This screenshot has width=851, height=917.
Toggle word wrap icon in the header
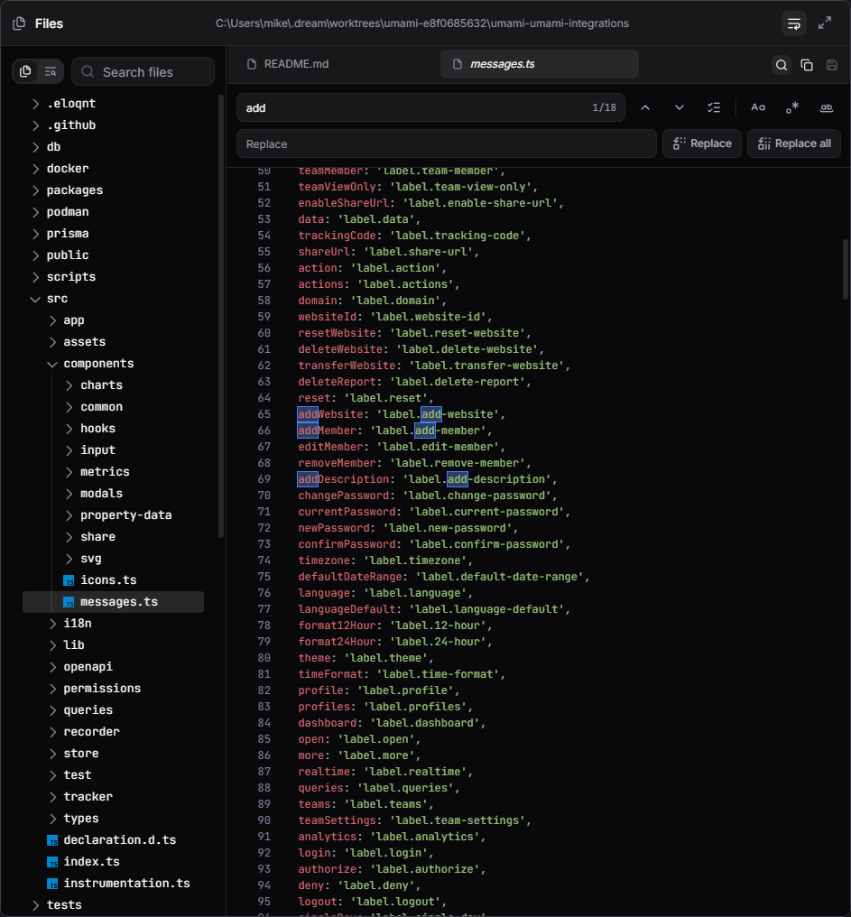tap(793, 23)
